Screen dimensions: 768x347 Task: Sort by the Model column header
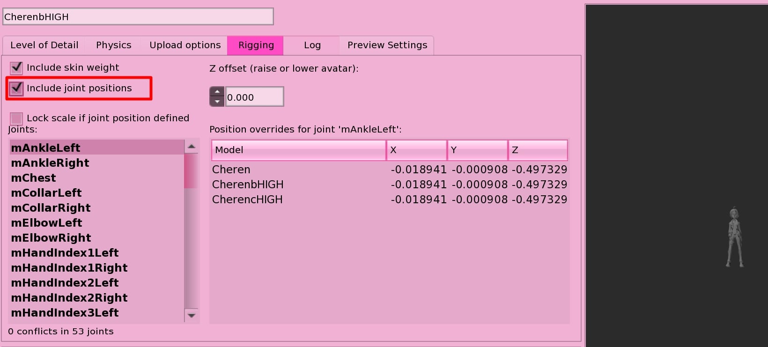click(x=299, y=150)
